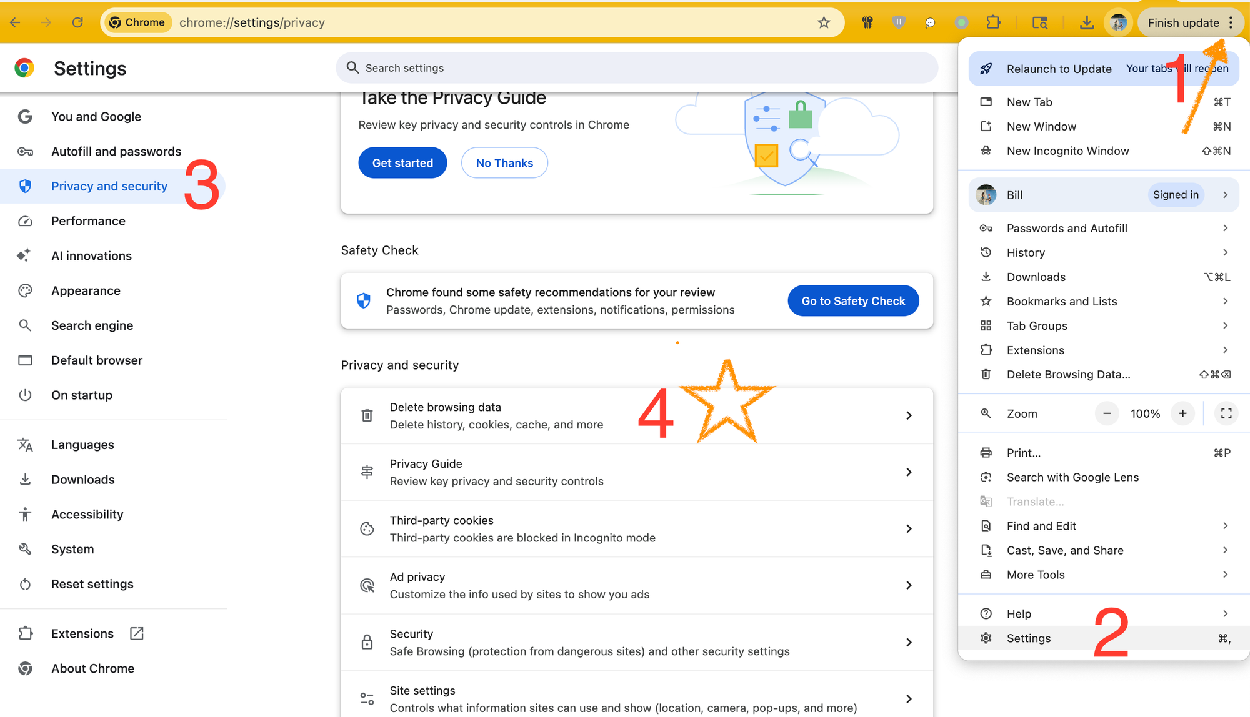Dismiss the guide with No Thanks
The width and height of the screenshot is (1250, 717).
coord(504,163)
